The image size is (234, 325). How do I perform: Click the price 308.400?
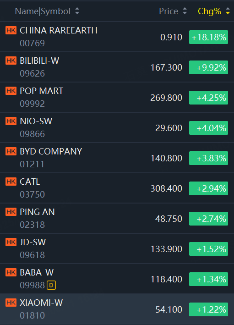166,188
